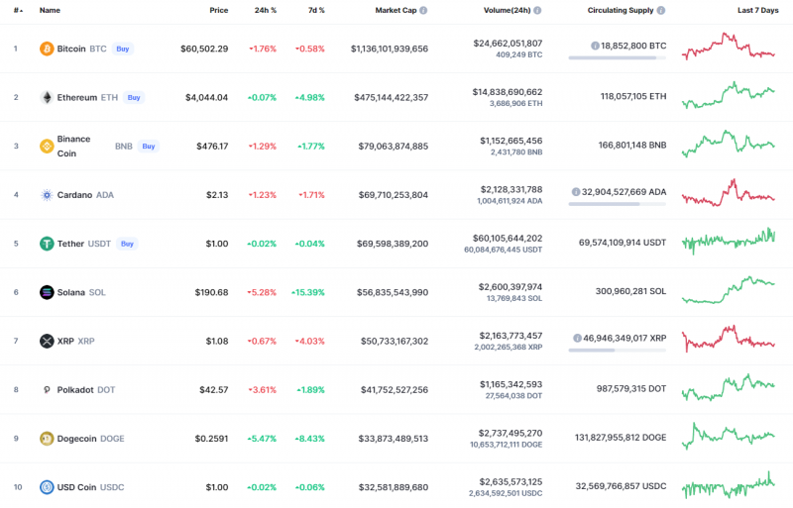The height and width of the screenshot is (508, 793).
Task: Select Polkadot market cap $41,752,527,256
Action: [395, 390]
